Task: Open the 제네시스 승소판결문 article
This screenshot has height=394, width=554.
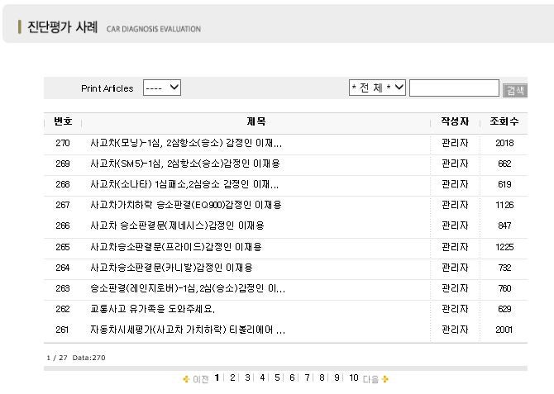Action: (177, 225)
